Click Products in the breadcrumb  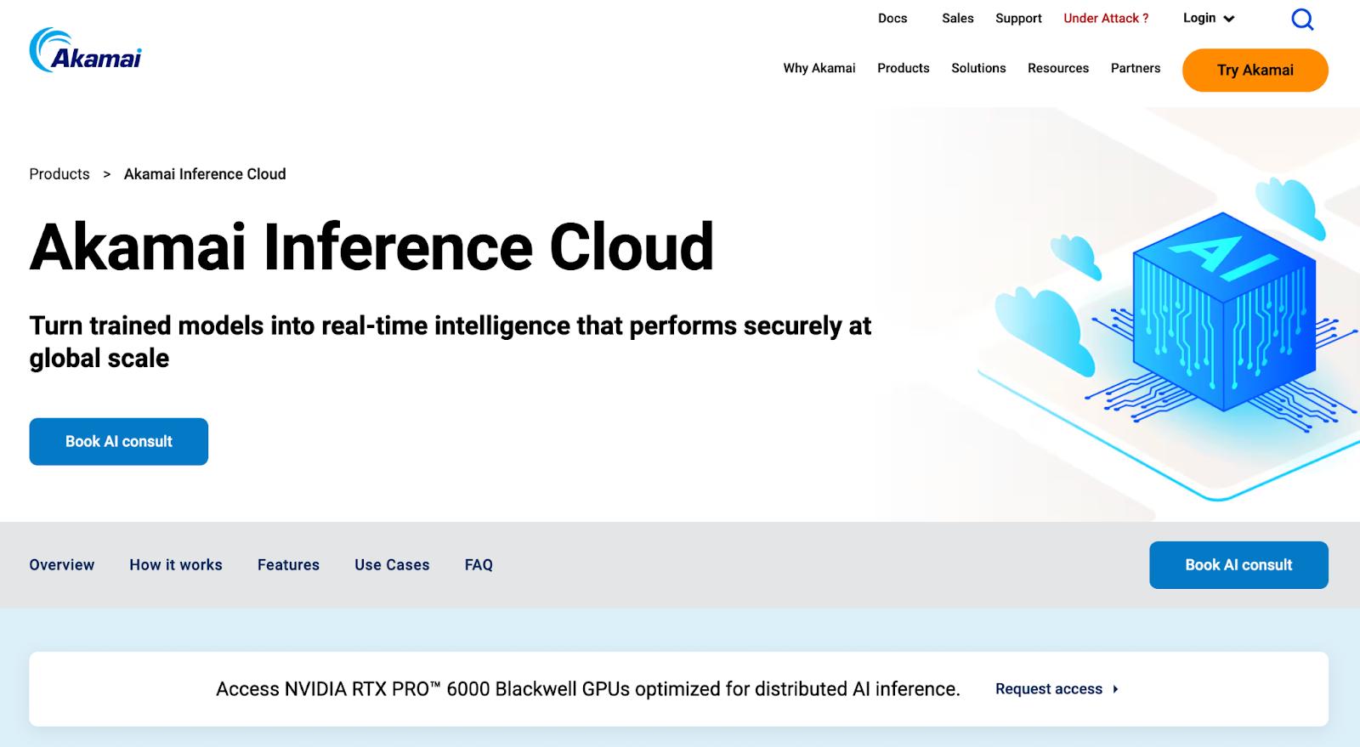[x=59, y=174]
